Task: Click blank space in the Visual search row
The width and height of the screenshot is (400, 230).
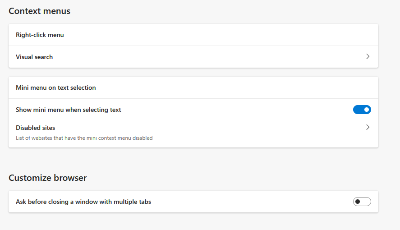Action: click(203, 57)
